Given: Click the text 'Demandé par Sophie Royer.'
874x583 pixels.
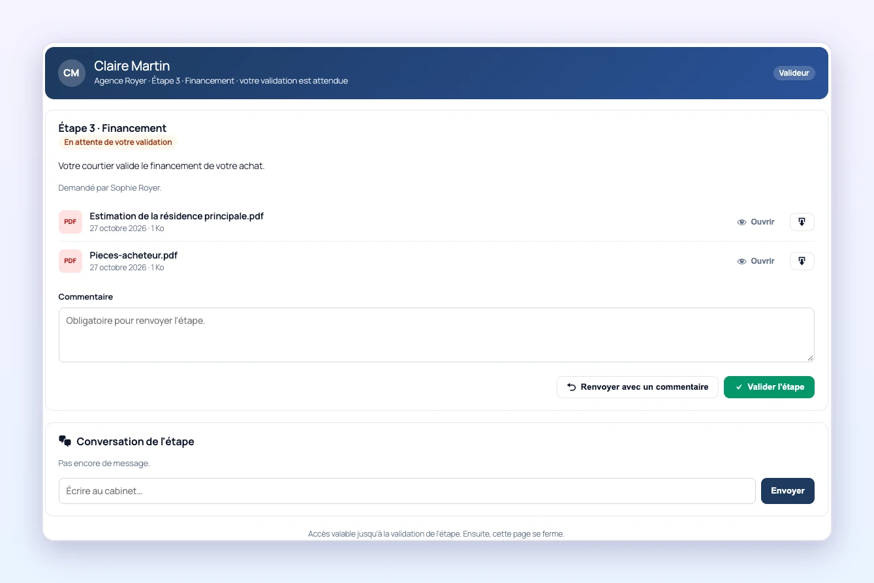Looking at the screenshot, I should (110, 188).
